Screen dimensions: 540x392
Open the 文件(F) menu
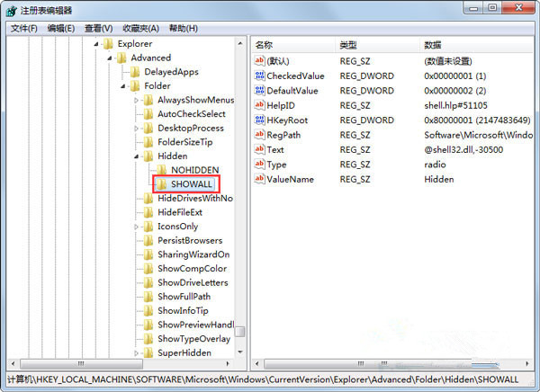pyautogui.click(x=24, y=28)
